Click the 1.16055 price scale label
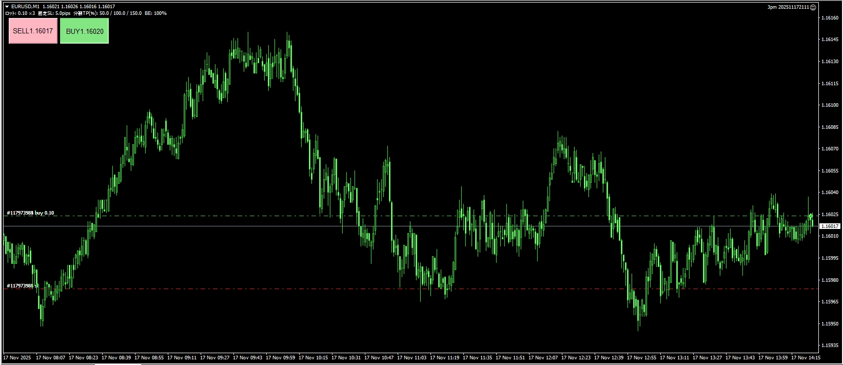843x365 pixels. tap(830, 170)
